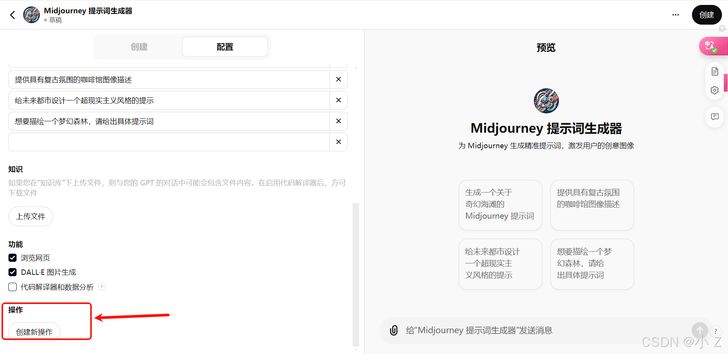Edit the 给未来都市设计一个超现实主义风格的提示 field
This screenshot has width=728, height=354.
169,100
